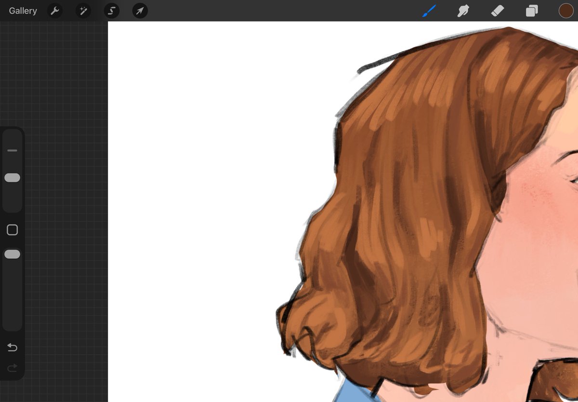
Task: Tap the redo arrow
Action: [12, 368]
